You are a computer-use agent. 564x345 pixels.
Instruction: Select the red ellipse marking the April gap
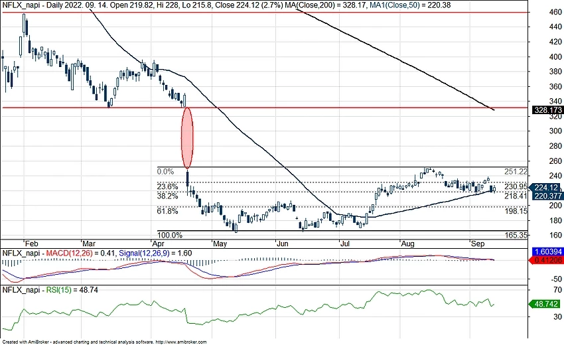pos(187,138)
